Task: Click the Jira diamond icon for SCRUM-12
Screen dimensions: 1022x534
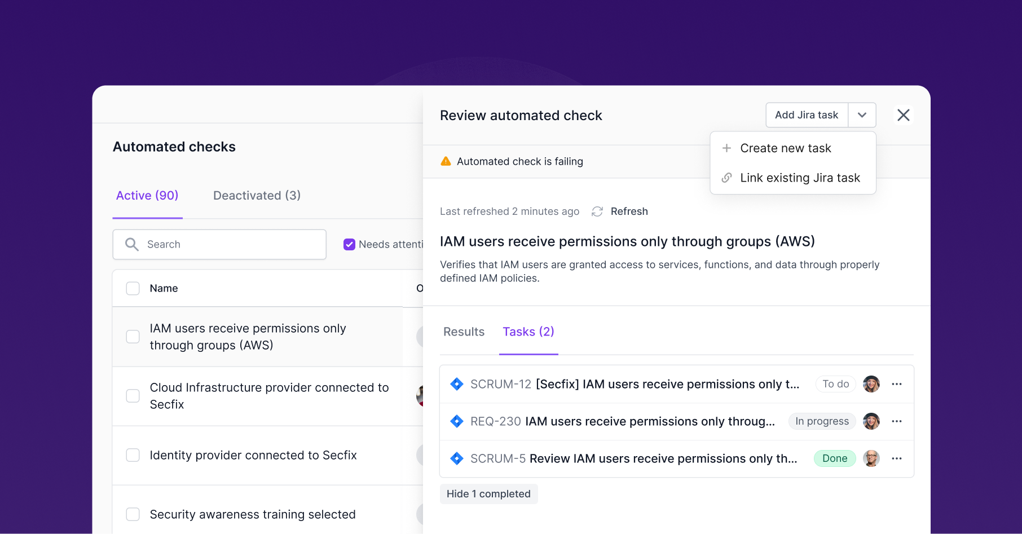Action: (x=457, y=384)
